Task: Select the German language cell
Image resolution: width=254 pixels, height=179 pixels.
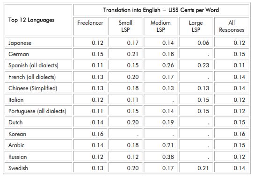Action: coord(38,54)
